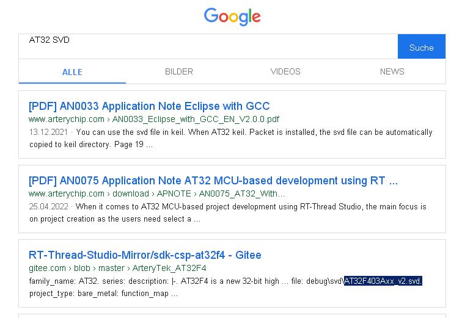This screenshot has width=462, height=318.
Task: Open the AN0075 AT32 MCU-based development result
Action: tap(213, 180)
